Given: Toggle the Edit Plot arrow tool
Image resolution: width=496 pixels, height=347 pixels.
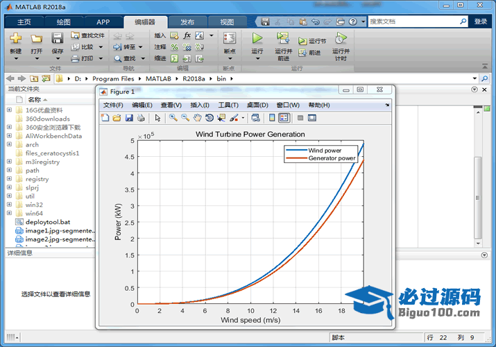Looking at the screenshot, I should [157, 118].
